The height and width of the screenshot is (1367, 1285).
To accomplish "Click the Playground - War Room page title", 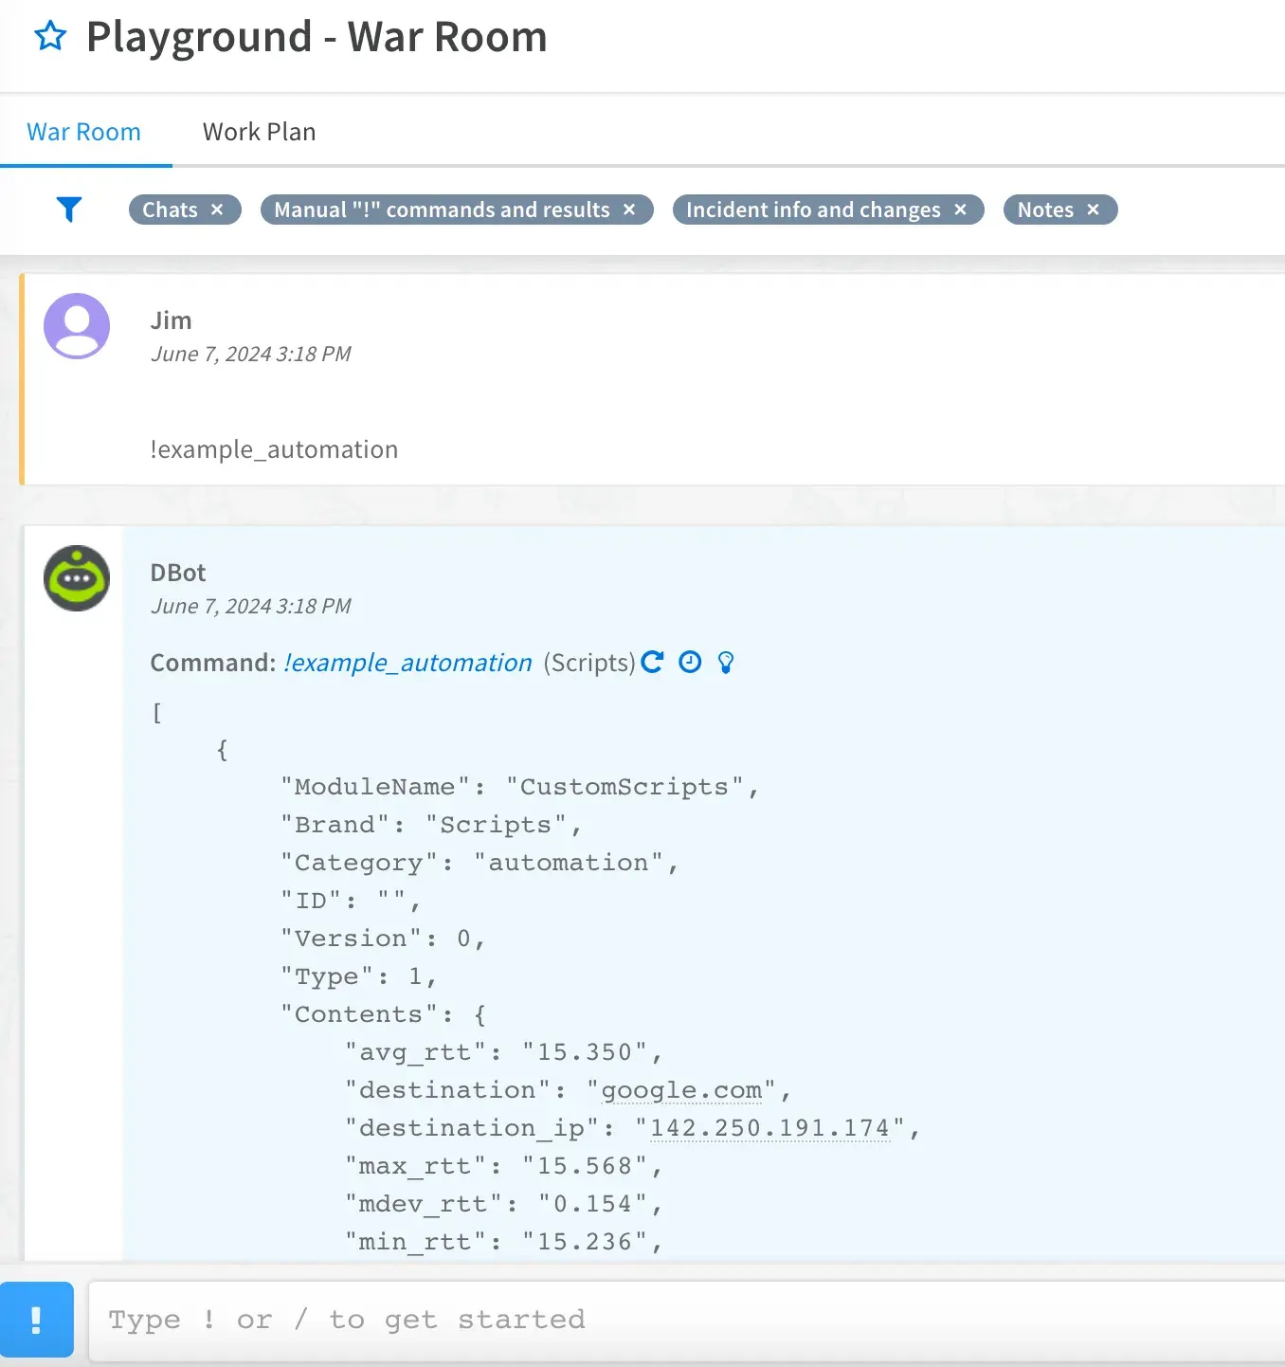I will 317,37.
